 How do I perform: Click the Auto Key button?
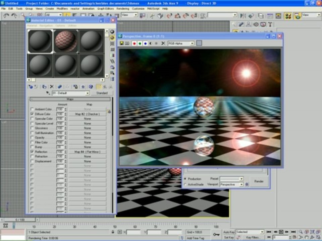pyautogui.click(x=229, y=232)
